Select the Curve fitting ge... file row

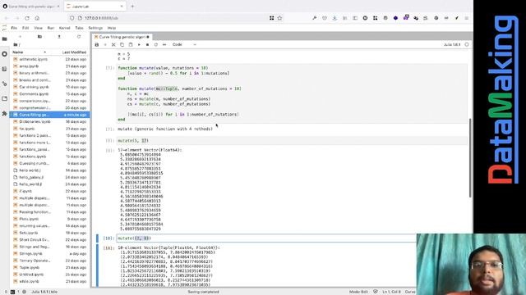click(50, 115)
